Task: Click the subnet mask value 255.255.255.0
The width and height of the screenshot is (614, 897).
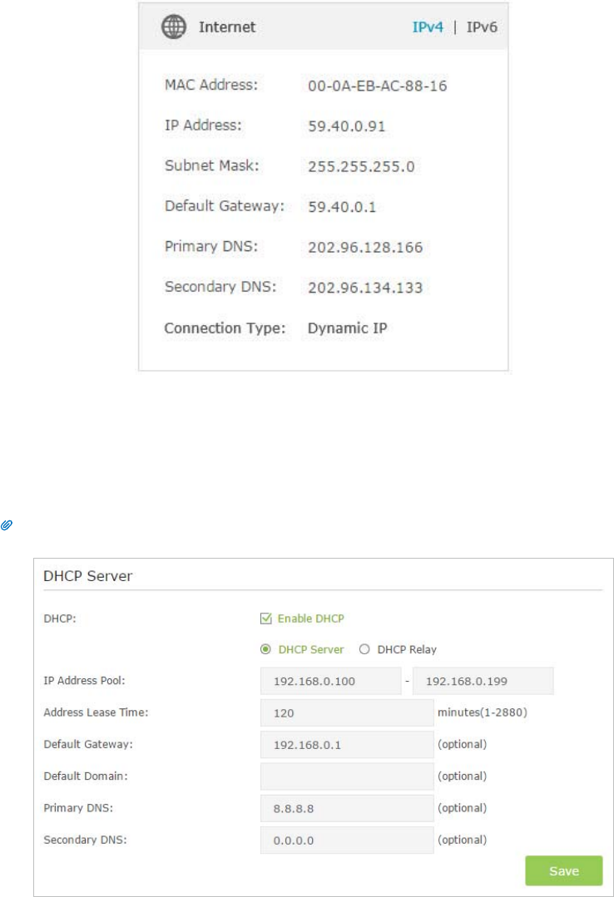Action: point(361,166)
